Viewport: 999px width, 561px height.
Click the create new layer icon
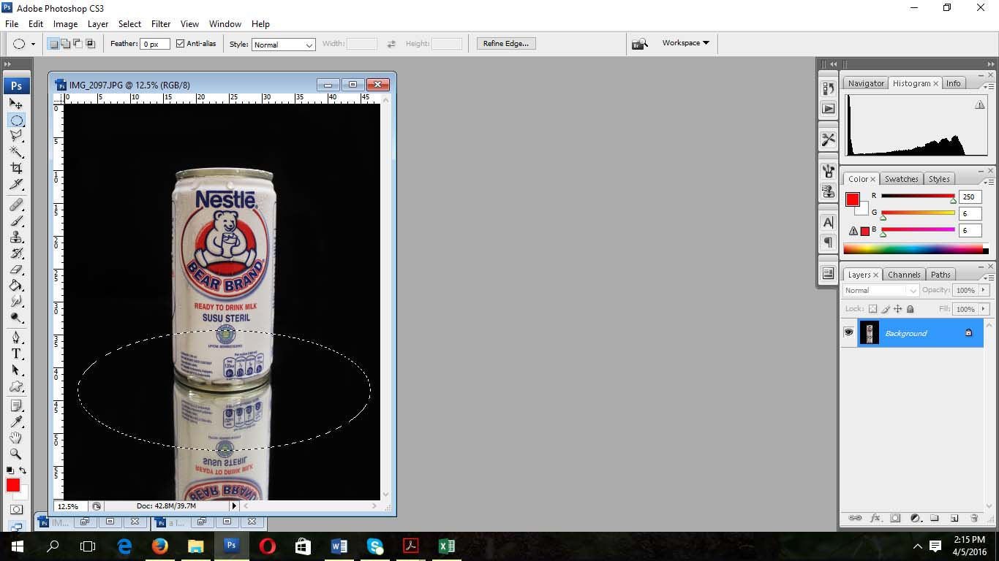pyautogui.click(x=954, y=518)
